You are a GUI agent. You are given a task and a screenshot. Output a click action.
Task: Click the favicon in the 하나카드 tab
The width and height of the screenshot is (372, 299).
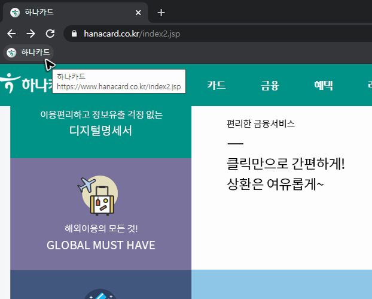[15, 13]
